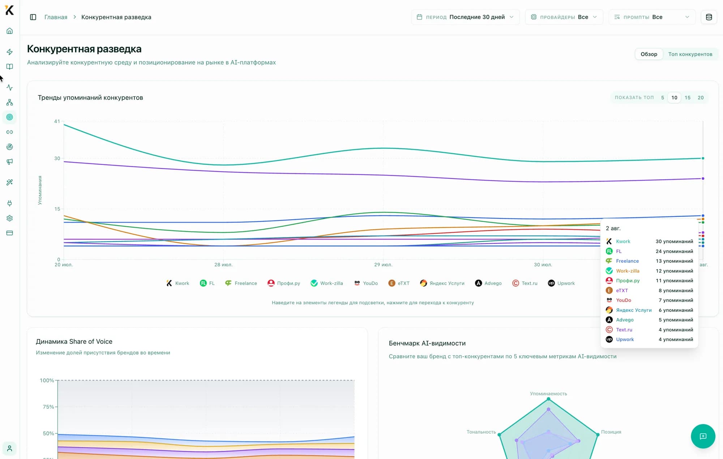This screenshot has width=723, height=459.
Task: Go to Главная breadcrumb
Action: pos(56,17)
